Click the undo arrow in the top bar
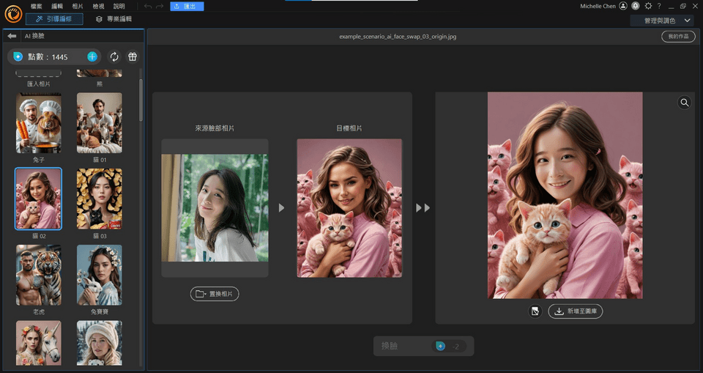Viewport: 703px width, 373px height. coord(148,6)
